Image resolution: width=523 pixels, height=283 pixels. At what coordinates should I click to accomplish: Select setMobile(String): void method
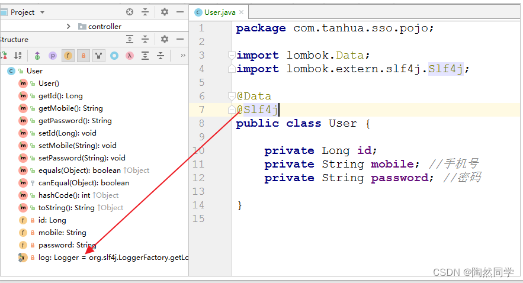click(78, 146)
